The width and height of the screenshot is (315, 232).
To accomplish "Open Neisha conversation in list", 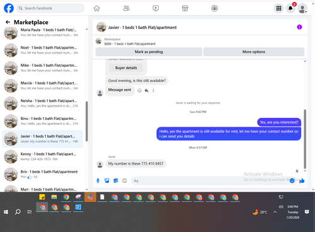I will (42, 103).
